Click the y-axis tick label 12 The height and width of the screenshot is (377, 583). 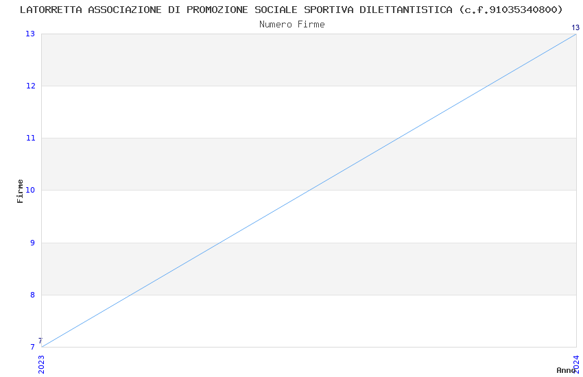pyautogui.click(x=30, y=86)
